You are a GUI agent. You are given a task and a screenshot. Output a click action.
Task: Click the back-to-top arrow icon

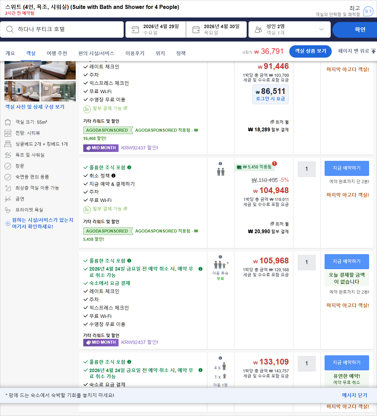pyautogui.click(x=374, y=51)
